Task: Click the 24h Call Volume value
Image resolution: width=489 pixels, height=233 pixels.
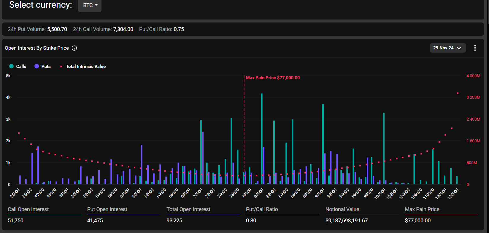Action: [123, 29]
